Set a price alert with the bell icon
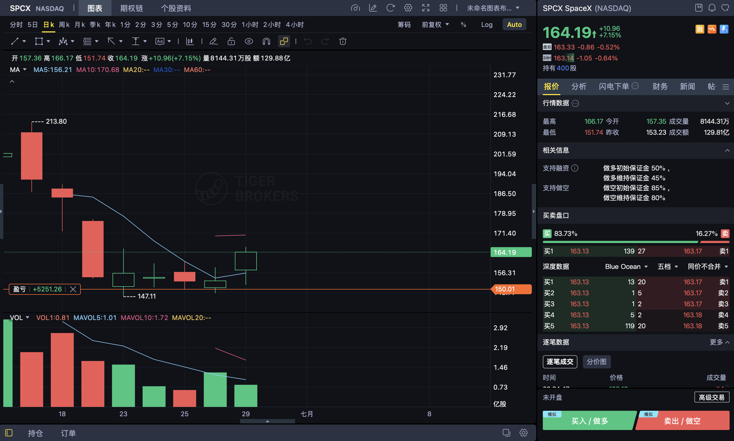 click(x=712, y=8)
